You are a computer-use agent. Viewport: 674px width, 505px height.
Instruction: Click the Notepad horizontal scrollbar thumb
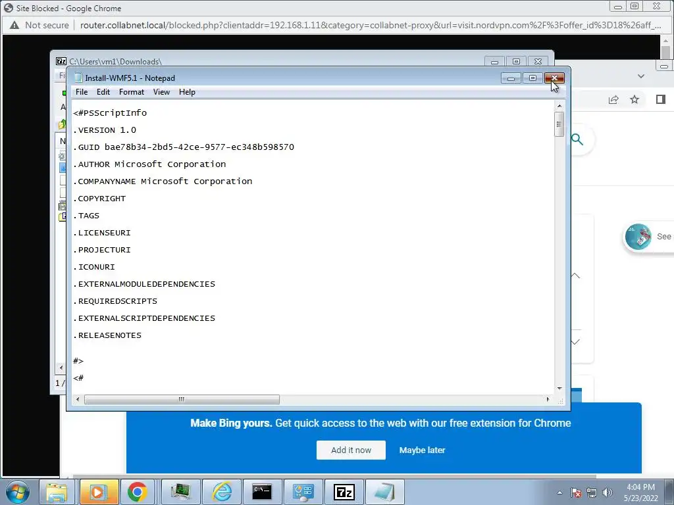(x=182, y=399)
